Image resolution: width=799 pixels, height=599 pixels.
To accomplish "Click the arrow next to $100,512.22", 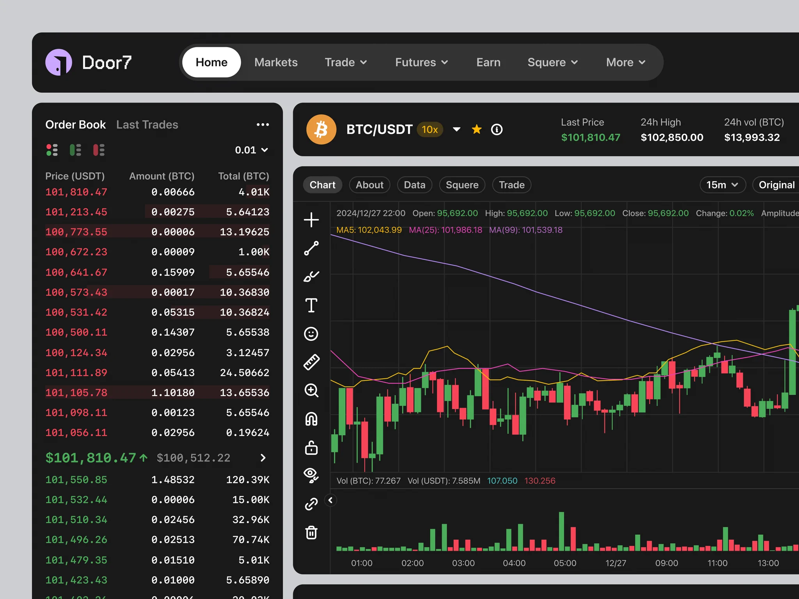I will (x=263, y=458).
